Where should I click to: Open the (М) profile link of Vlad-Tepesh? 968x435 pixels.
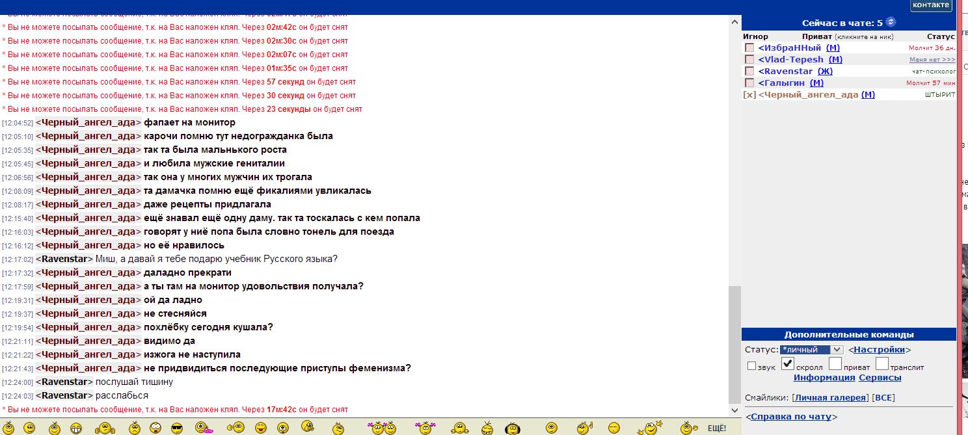835,60
